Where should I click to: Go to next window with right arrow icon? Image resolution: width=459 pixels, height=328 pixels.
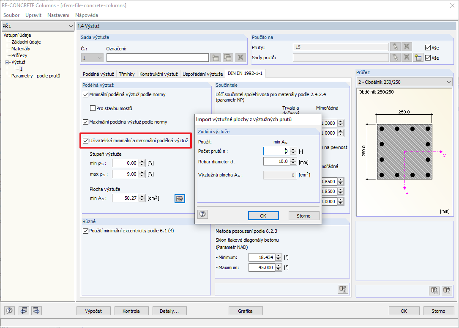click(x=36, y=311)
